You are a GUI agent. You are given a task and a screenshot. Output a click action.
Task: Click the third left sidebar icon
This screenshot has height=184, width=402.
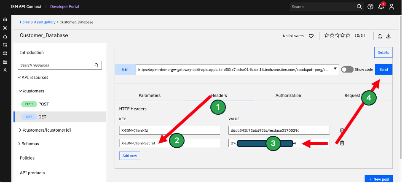pos(5,36)
